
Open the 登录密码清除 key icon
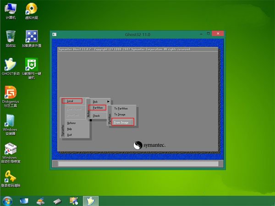point(11,179)
